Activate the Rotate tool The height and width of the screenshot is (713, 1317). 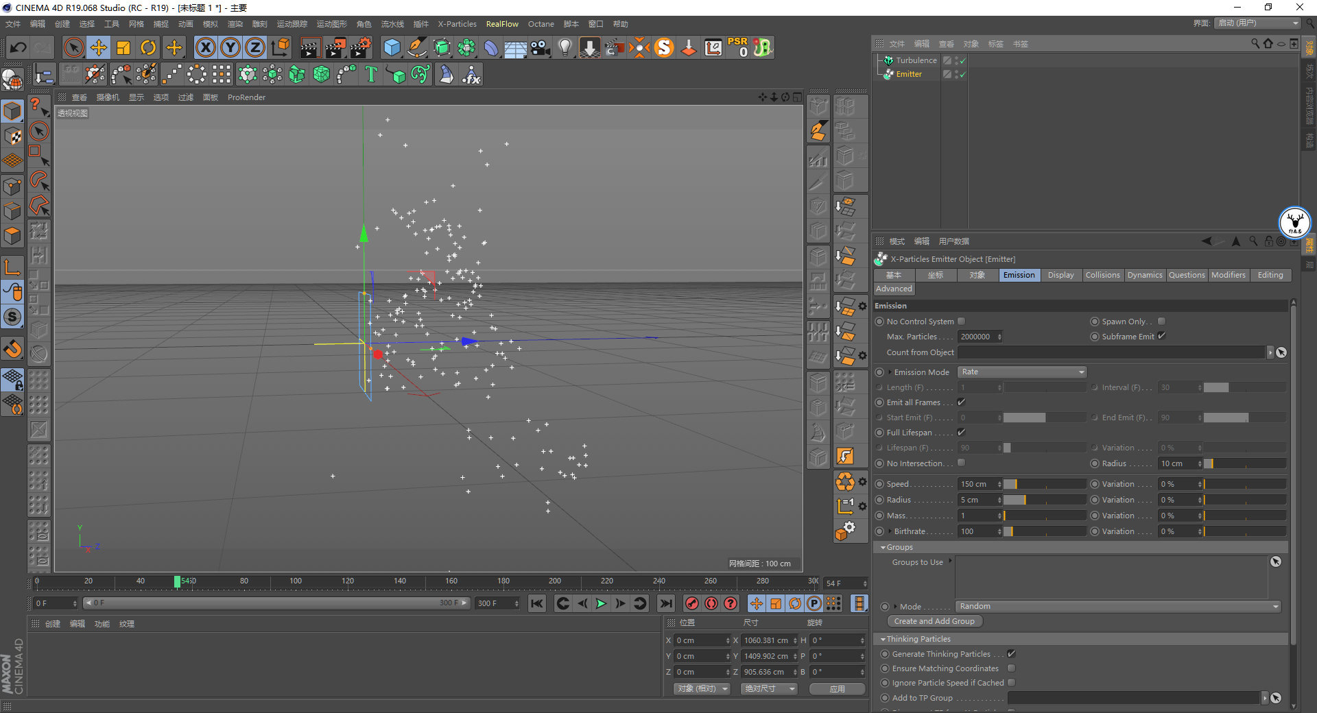148,47
